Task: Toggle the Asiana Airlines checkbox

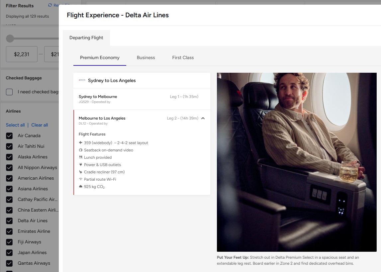Action: (9, 189)
